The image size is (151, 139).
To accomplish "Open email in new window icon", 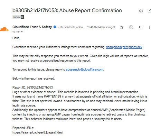I will pyautogui.click(x=149, y=11).
